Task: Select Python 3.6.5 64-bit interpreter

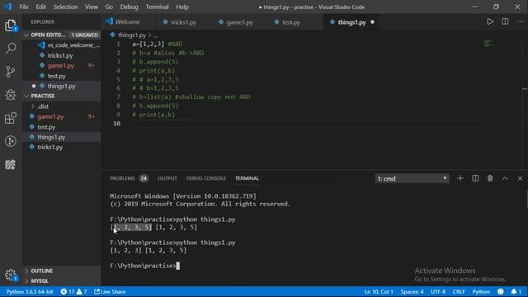Action: click(x=30, y=291)
